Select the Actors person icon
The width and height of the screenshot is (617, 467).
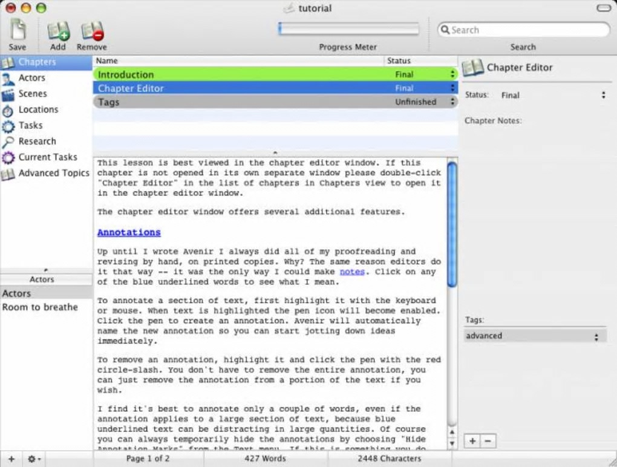tap(8, 78)
